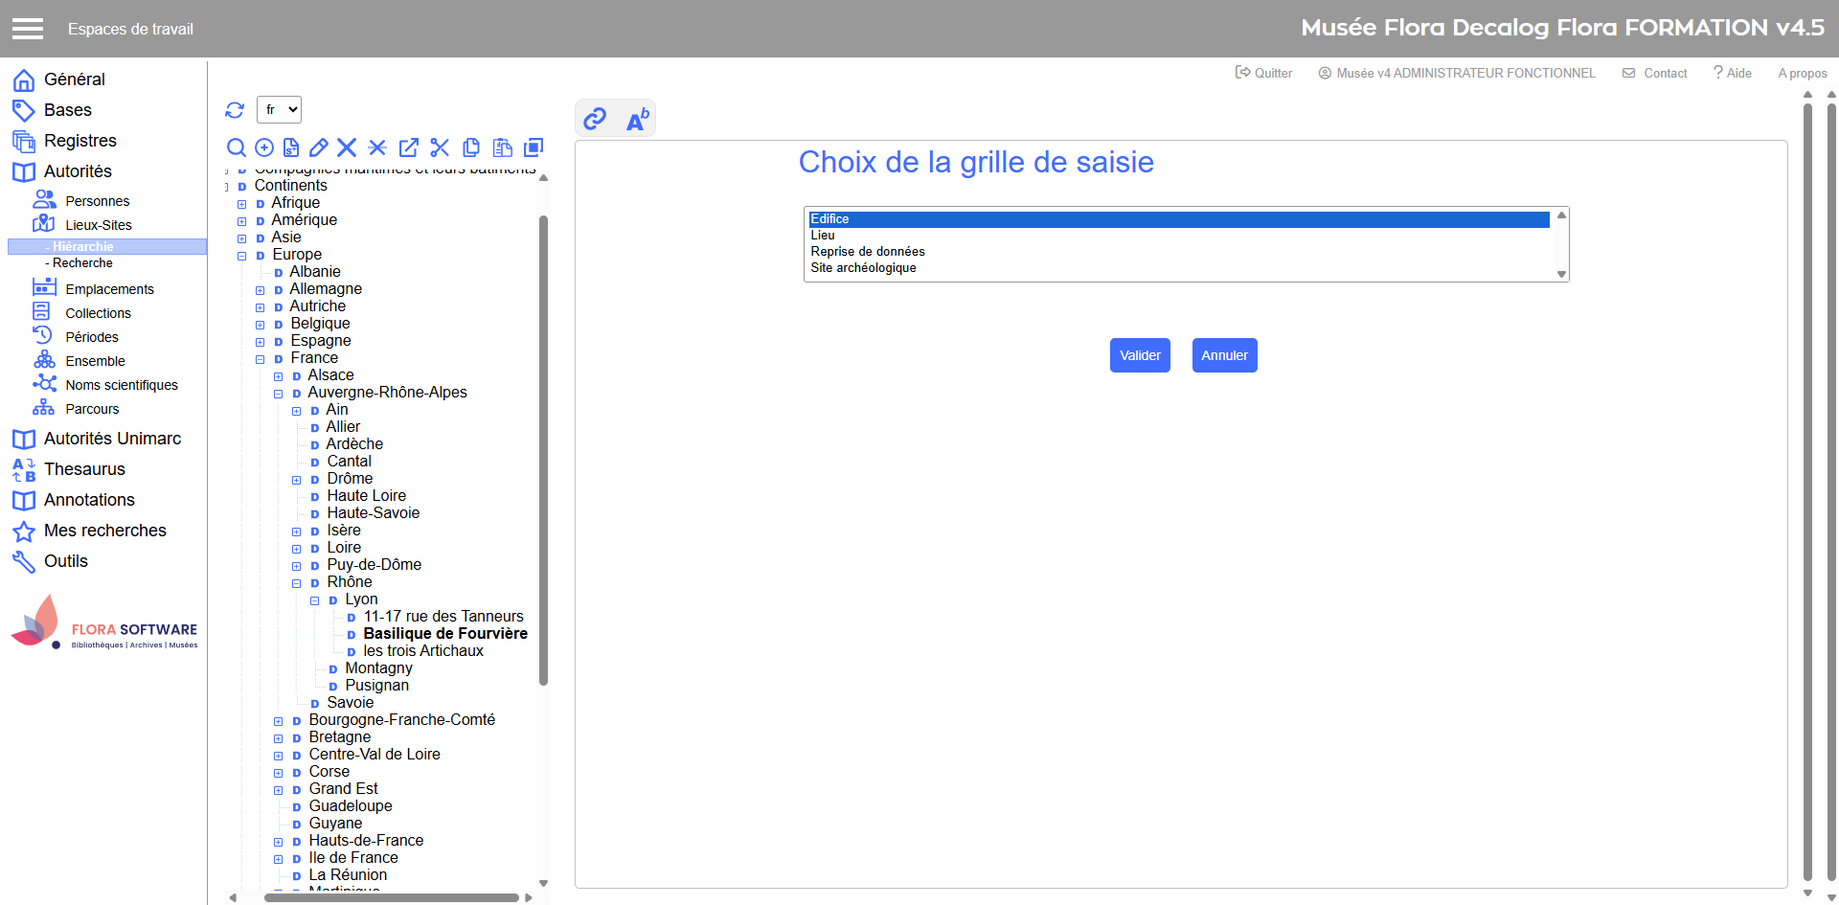1839x905 pixels.
Task: Click the magnifying glass search icon
Action: pos(236,147)
